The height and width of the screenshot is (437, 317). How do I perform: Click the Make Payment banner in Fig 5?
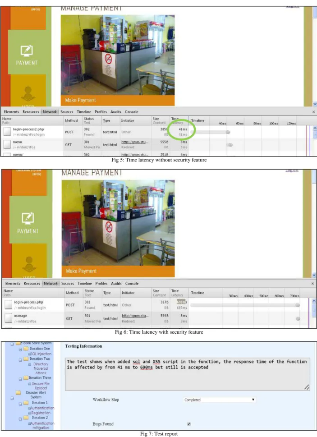(118, 100)
